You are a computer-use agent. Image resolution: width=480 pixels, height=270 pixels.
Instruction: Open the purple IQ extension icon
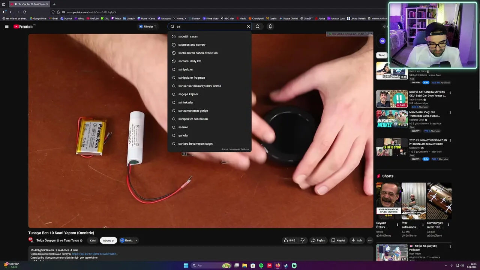coord(382,41)
